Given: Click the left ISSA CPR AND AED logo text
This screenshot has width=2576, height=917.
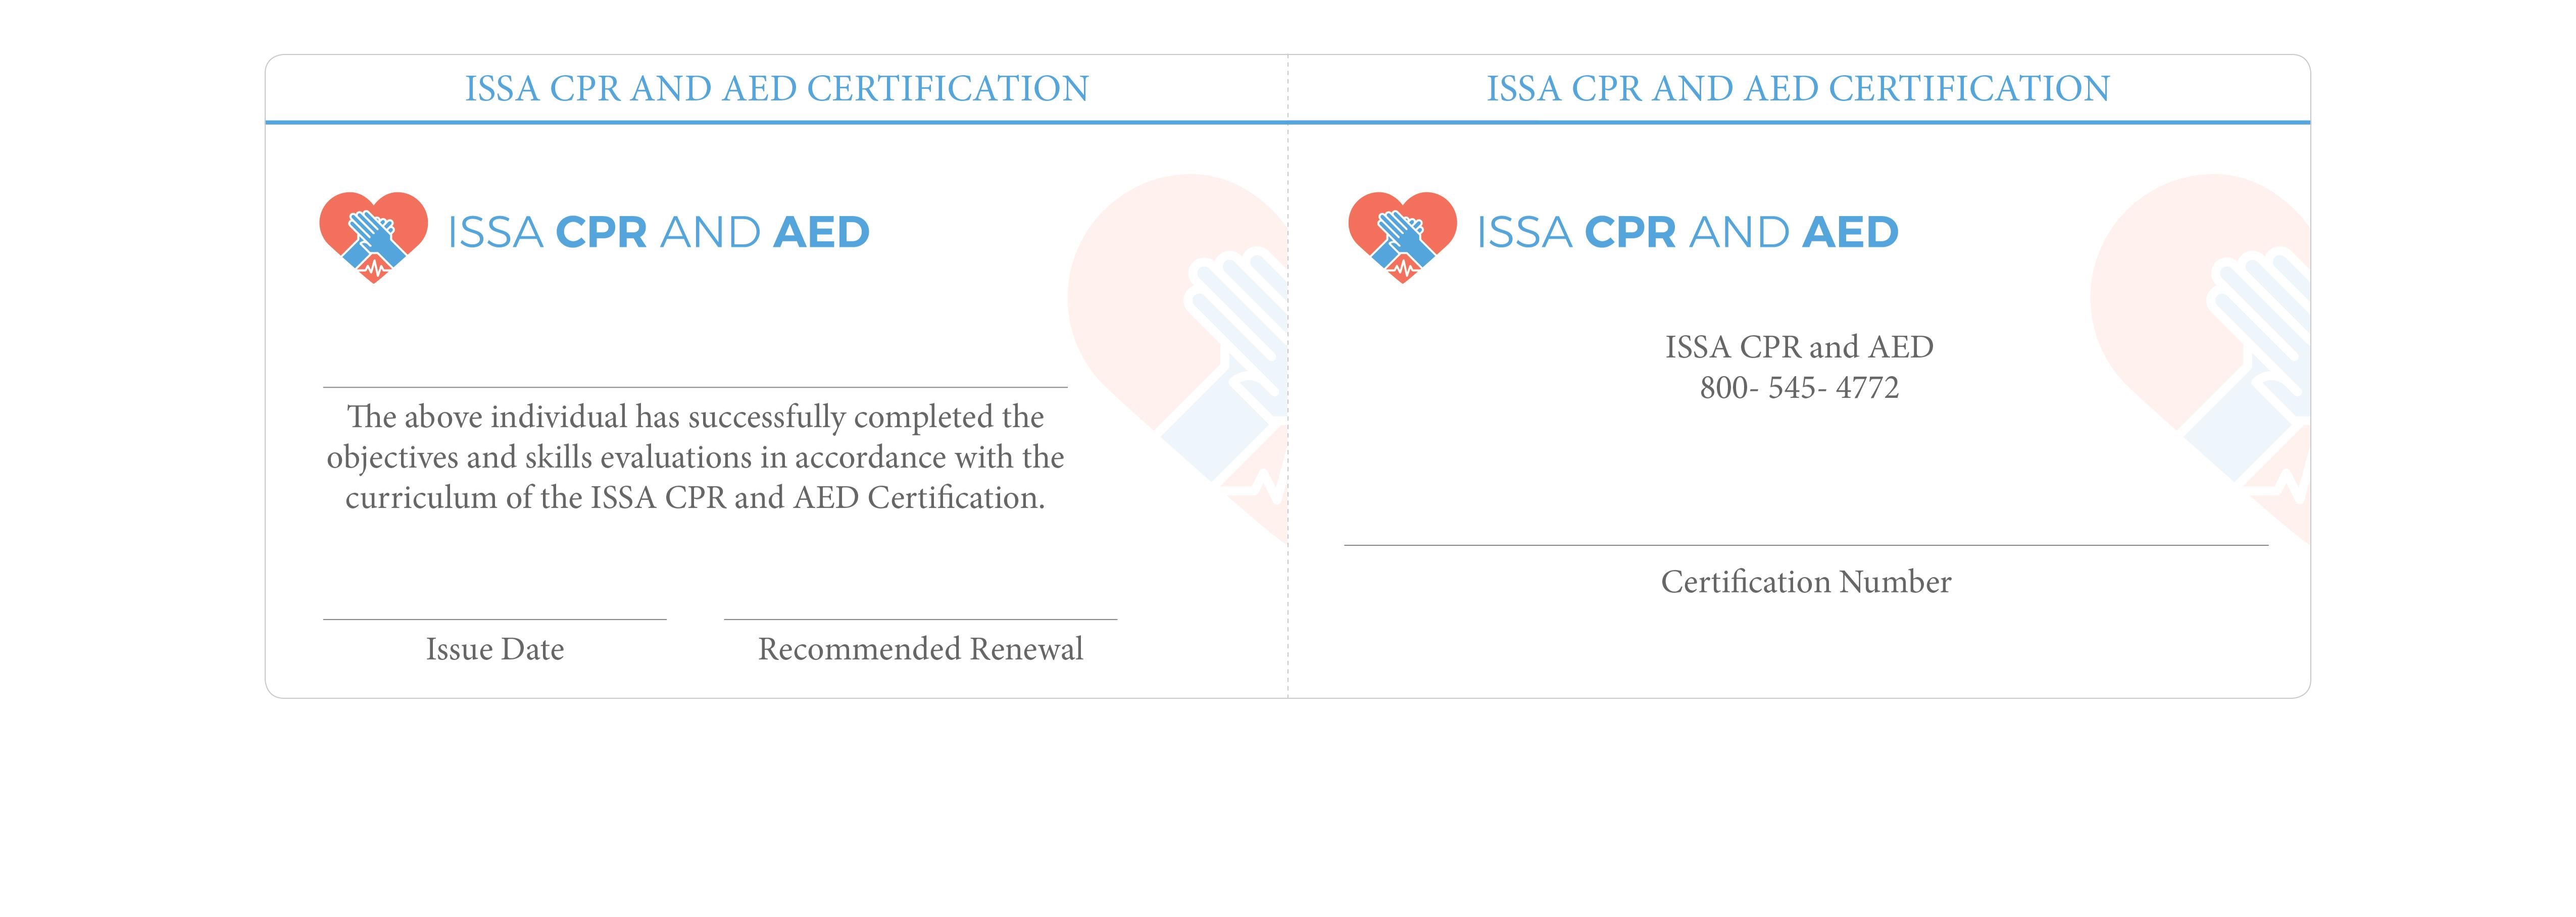Looking at the screenshot, I should tap(658, 232).
